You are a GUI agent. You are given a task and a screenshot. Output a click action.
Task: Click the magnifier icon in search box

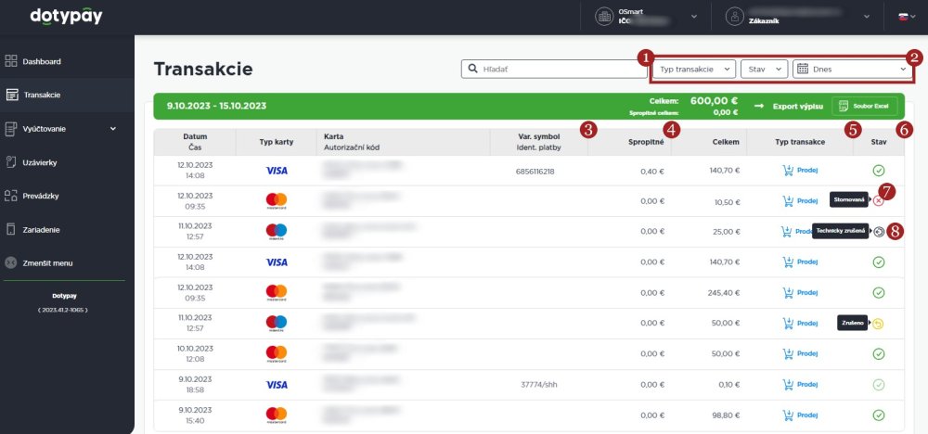coord(472,69)
